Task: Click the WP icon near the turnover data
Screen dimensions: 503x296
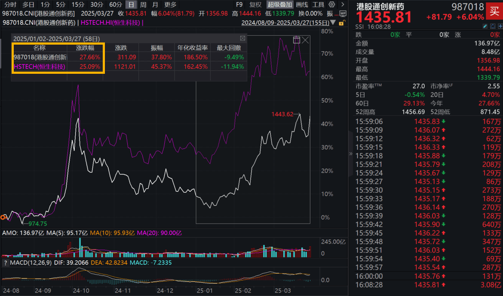Action: click(x=343, y=13)
